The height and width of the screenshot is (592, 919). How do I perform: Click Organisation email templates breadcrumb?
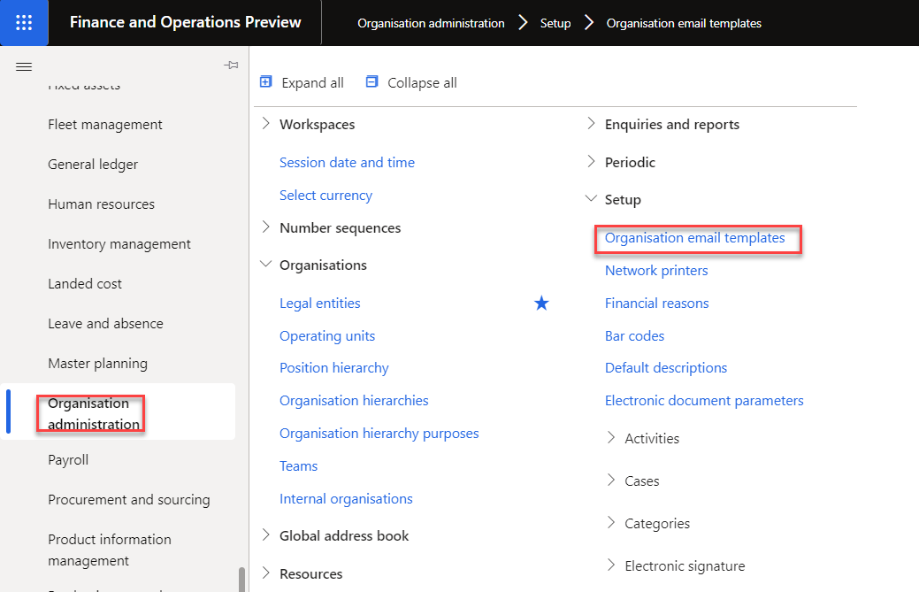684,23
